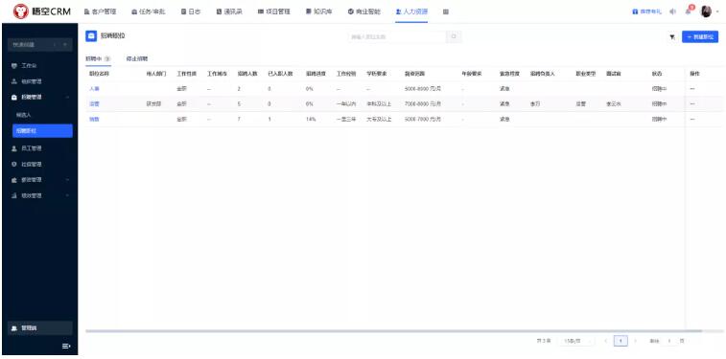
Task: Open the 运营 position link
Action: pos(94,104)
